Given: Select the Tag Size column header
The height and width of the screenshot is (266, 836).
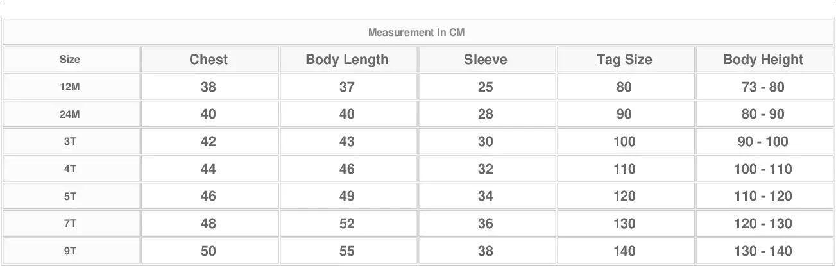Looking at the screenshot, I should (x=624, y=60).
